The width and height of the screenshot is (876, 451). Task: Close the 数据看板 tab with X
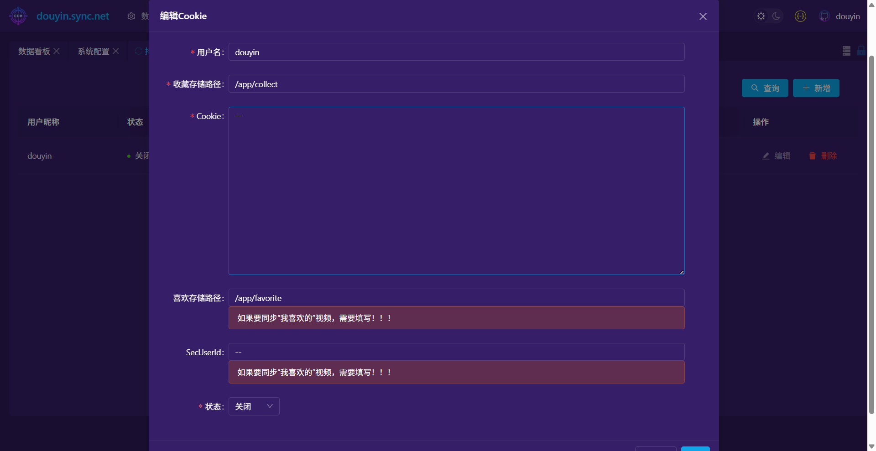click(x=57, y=51)
